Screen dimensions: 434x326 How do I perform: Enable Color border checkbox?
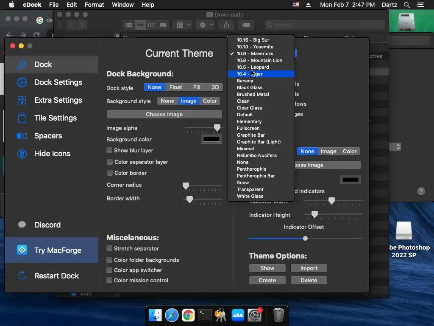pos(110,173)
